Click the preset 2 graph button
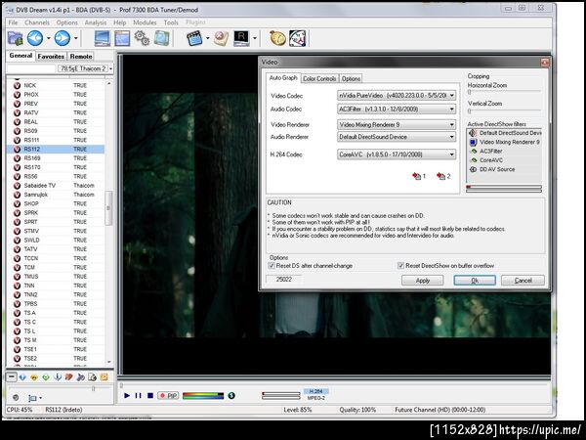The width and height of the screenshot is (586, 440). (443, 176)
